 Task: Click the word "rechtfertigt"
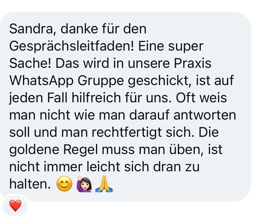[127, 132]
